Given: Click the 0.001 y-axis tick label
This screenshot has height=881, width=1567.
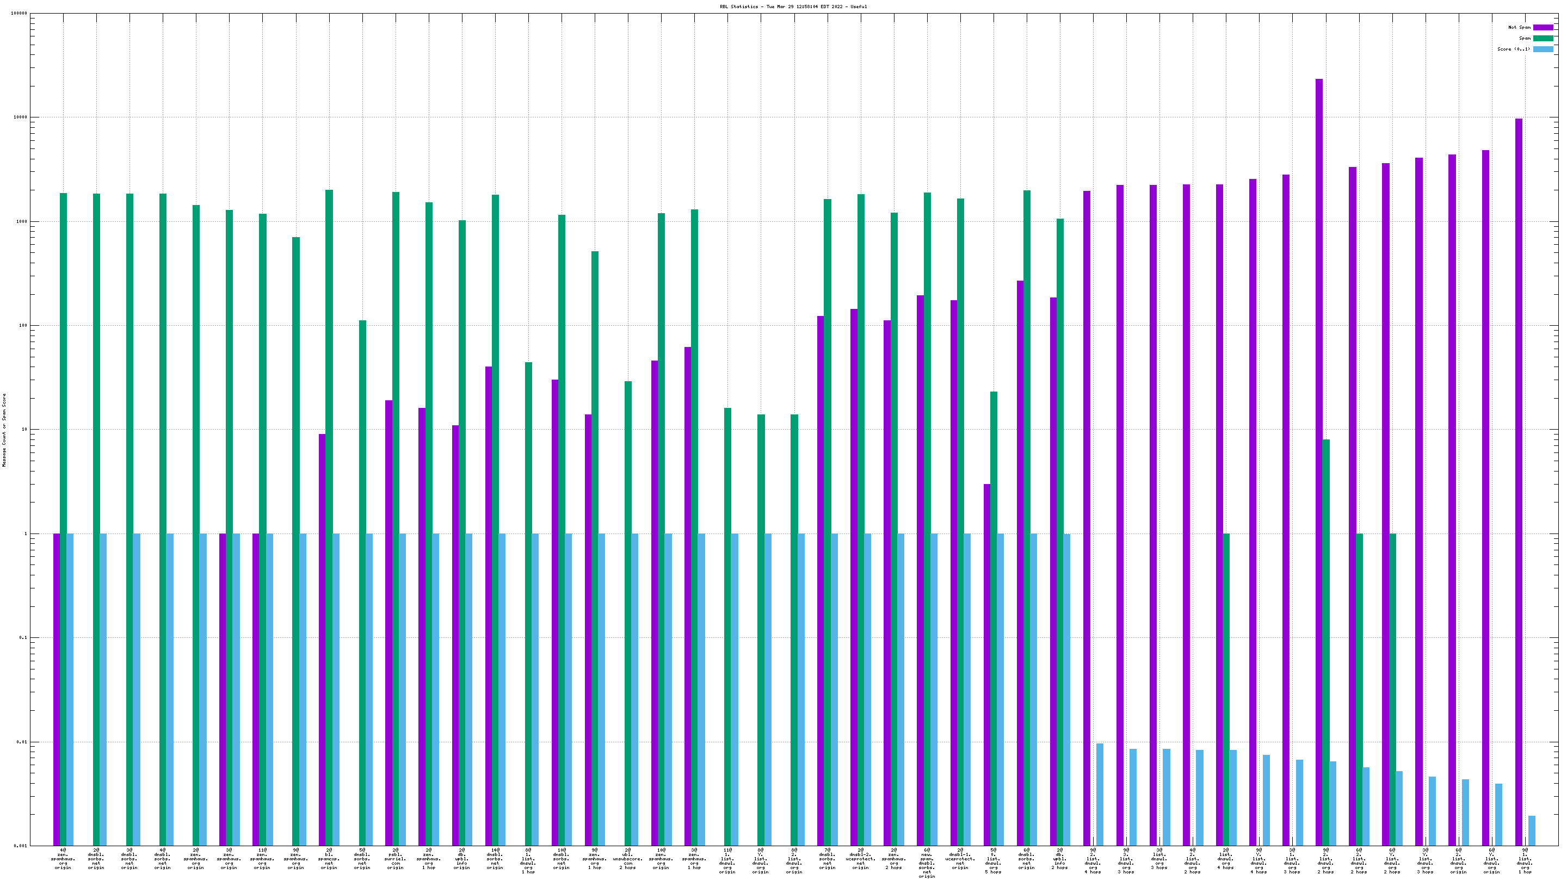Looking at the screenshot, I should pos(21,846).
